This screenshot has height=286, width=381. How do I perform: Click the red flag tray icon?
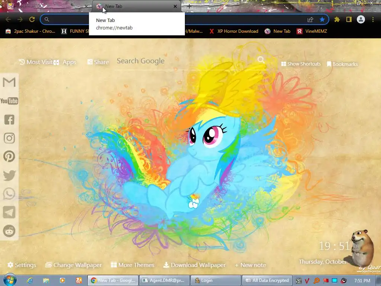click(x=326, y=280)
